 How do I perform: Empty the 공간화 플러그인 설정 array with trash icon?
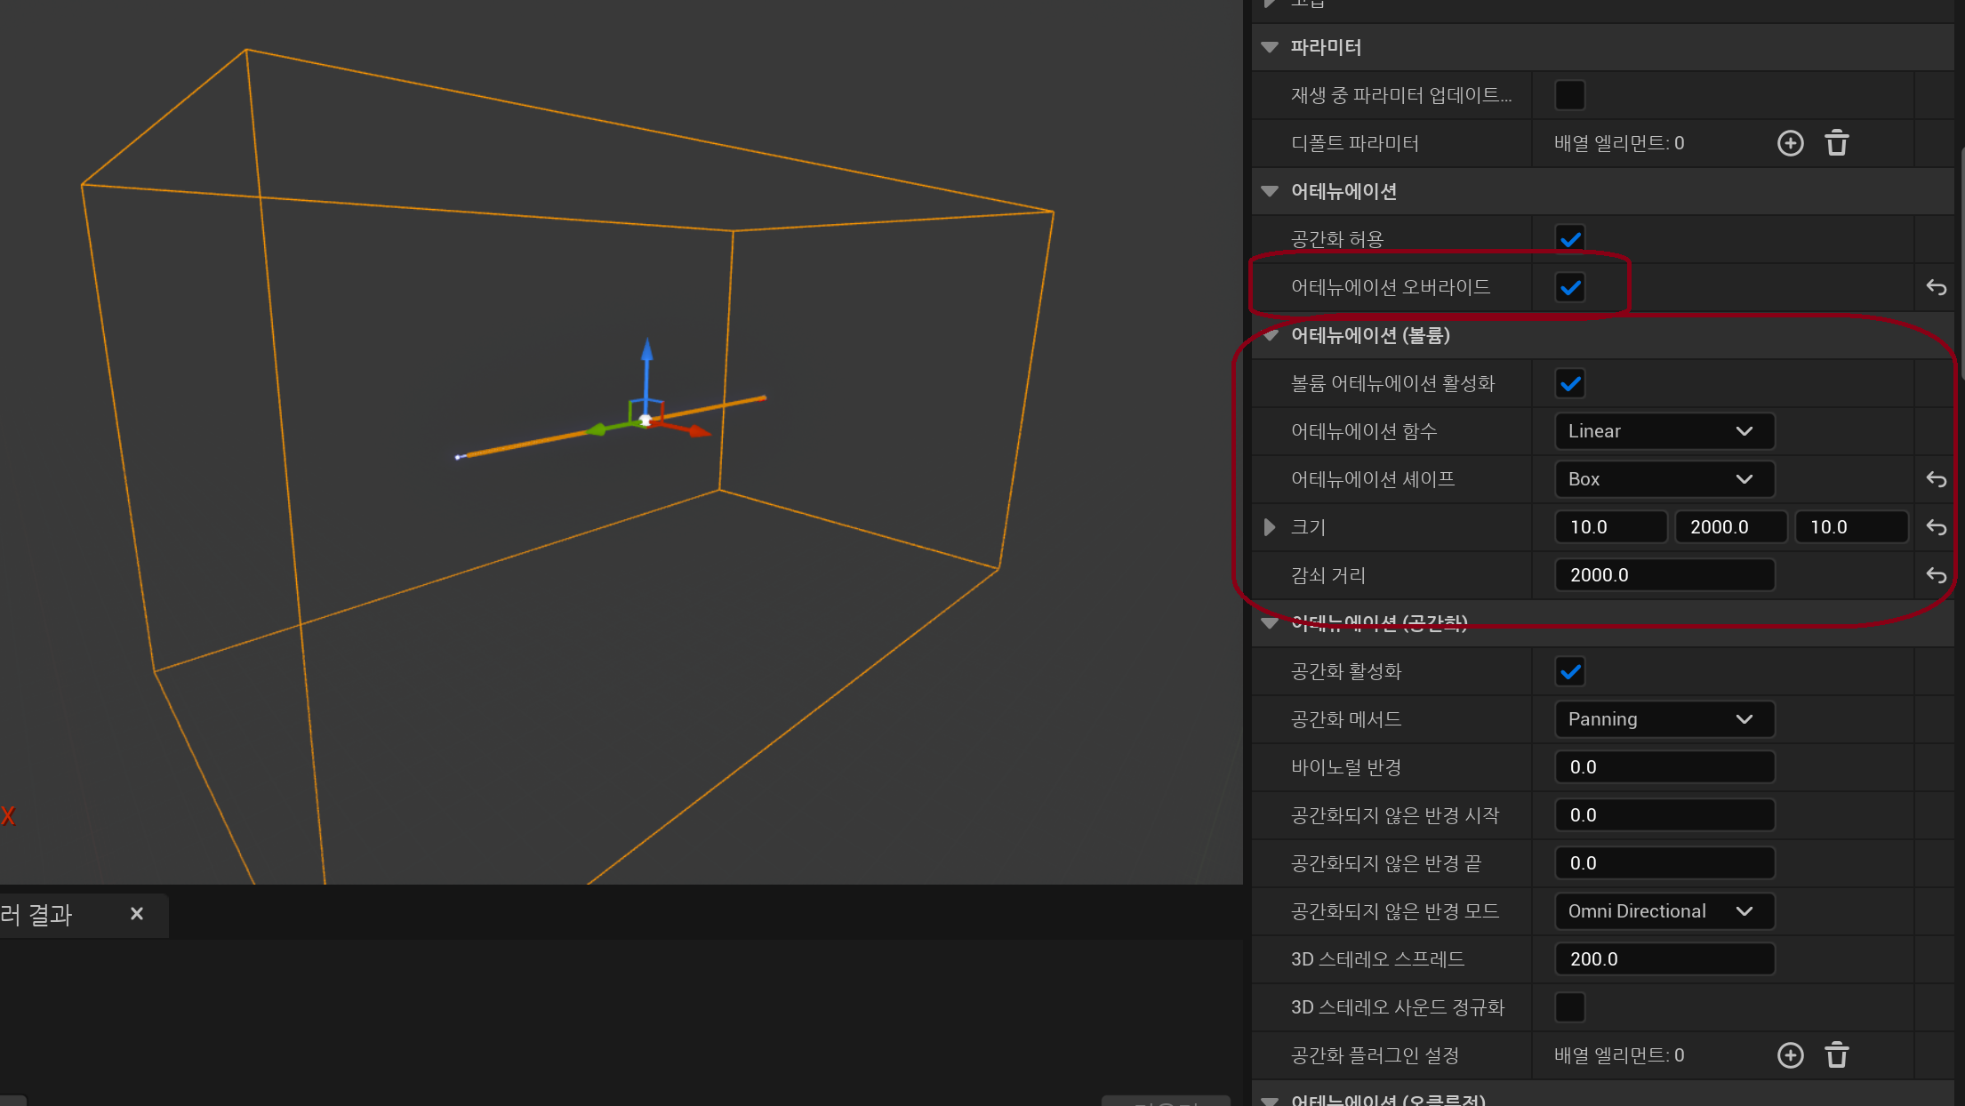(x=1837, y=1055)
